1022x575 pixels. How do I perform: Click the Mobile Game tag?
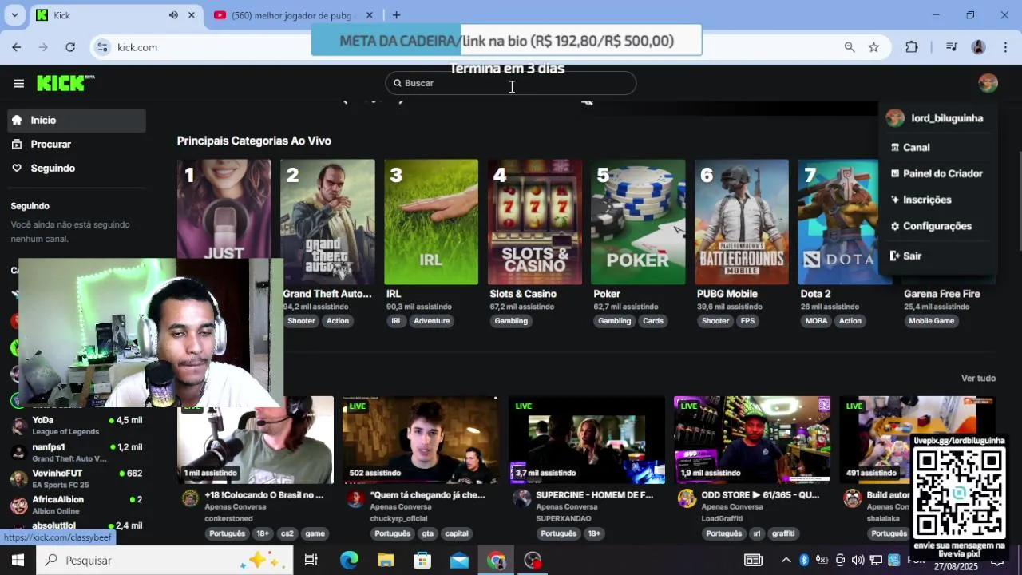pyautogui.click(x=932, y=321)
